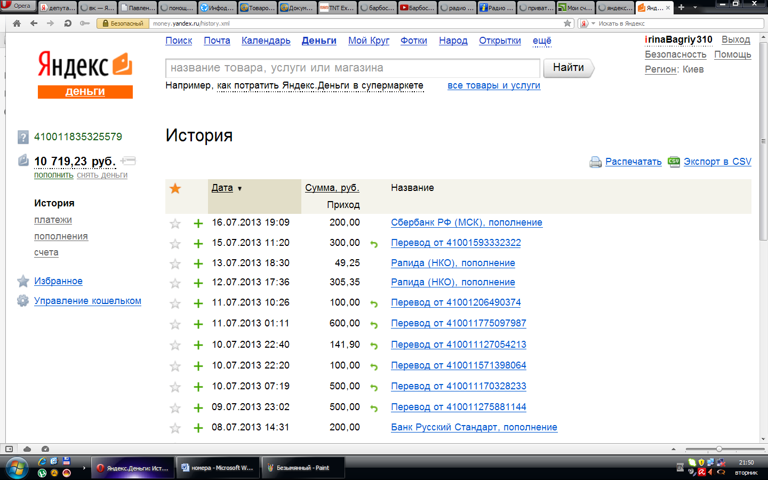Viewport: 768px width, 480px height.
Task: Star the 13.07.2013 18:30 transaction
Action: coord(175,263)
